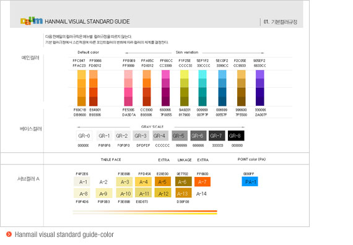This screenshot has height=245, width=353.
Task: Click hex code 'FF6600' above A-7
Action: click(x=203, y=174)
